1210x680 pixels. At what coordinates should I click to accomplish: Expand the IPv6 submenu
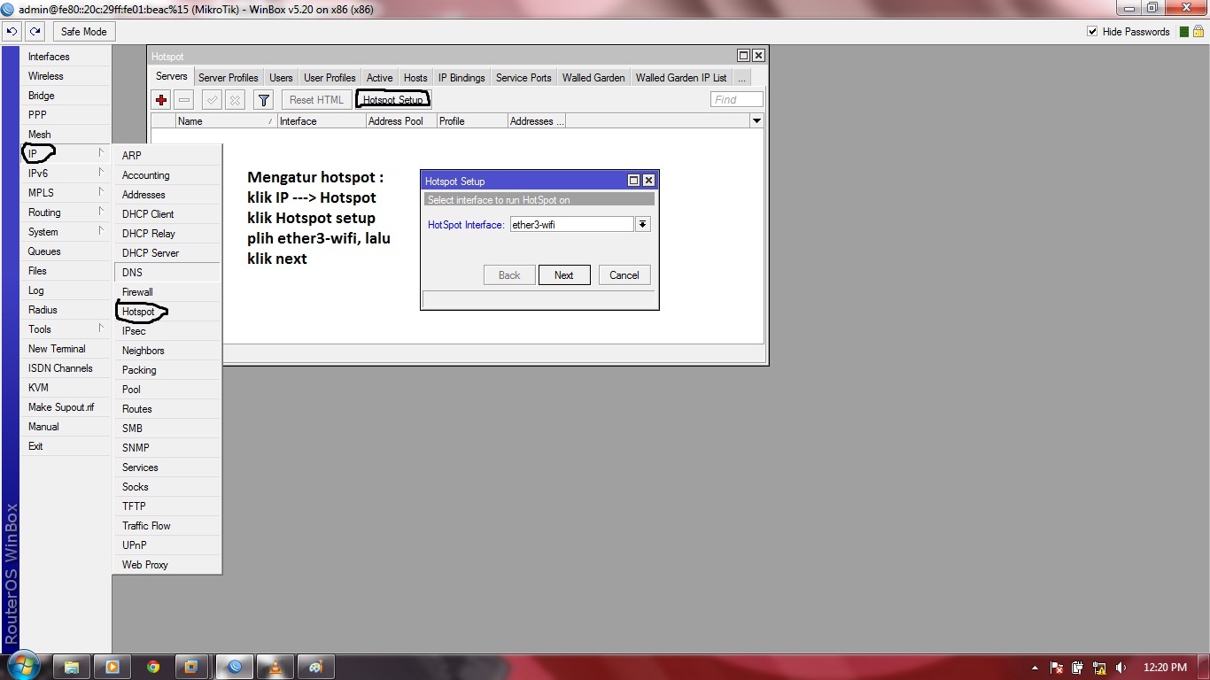(x=66, y=174)
